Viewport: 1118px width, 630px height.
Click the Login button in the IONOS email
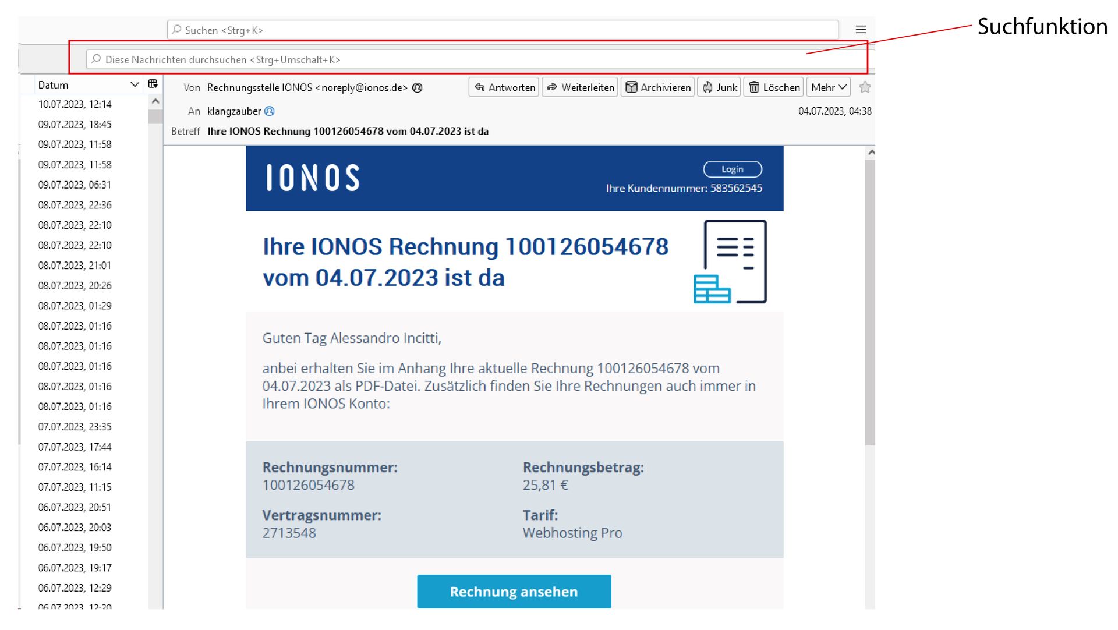click(733, 169)
